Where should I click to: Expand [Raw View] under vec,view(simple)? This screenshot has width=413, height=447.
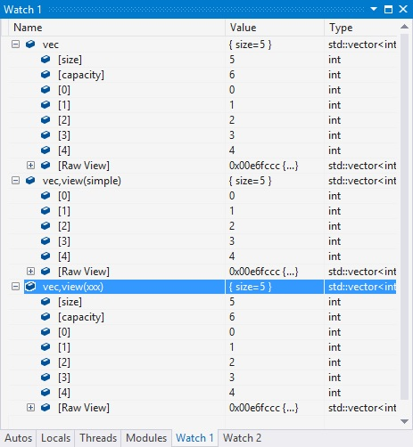(x=30, y=272)
